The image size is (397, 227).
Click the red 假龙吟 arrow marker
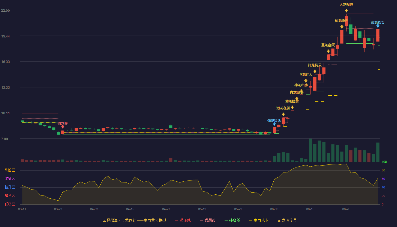(x=63, y=127)
